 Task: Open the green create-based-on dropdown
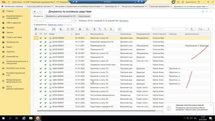tap(61, 29)
